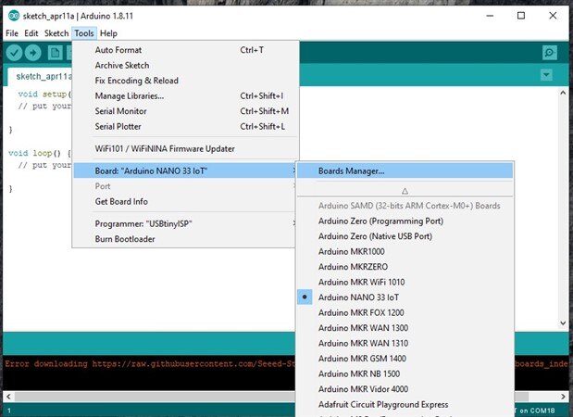
Task: Select Arduino Zero (Native USB Port) board
Action: click(405, 236)
